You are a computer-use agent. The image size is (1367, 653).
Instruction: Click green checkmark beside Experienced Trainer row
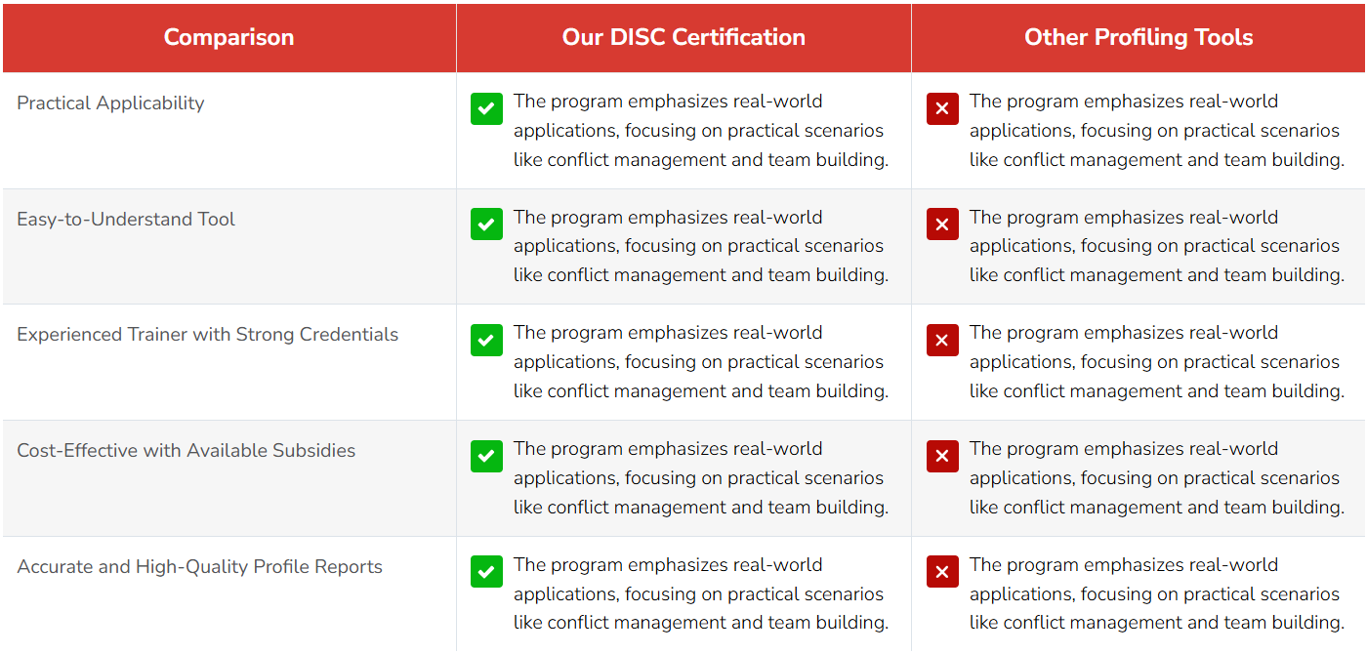coord(486,340)
